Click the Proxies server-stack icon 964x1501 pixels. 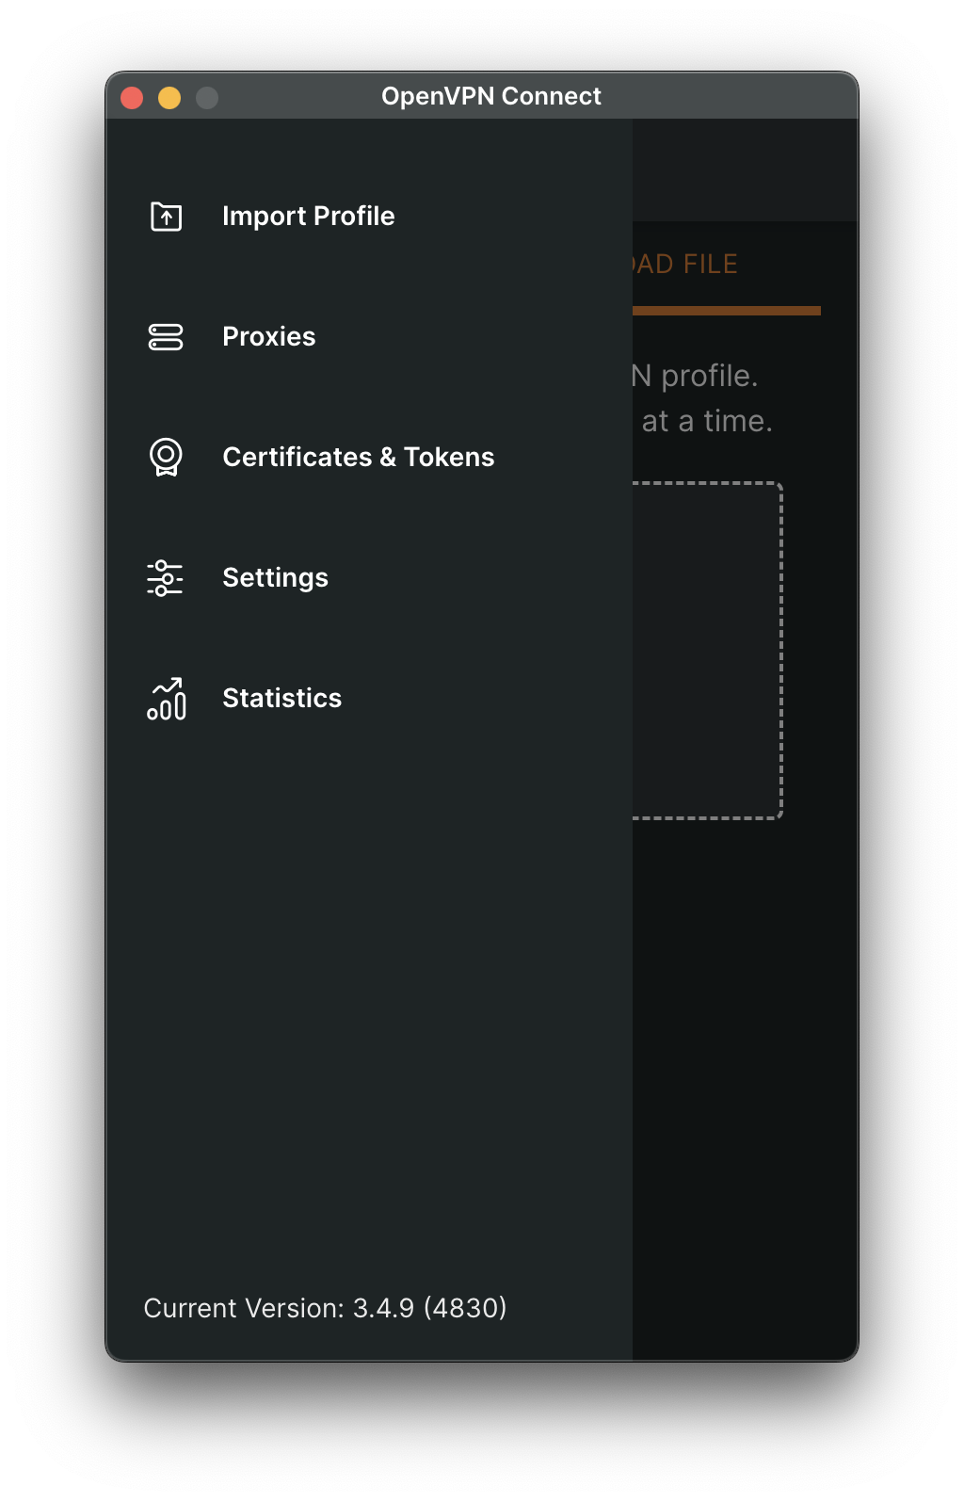[x=166, y=337]
